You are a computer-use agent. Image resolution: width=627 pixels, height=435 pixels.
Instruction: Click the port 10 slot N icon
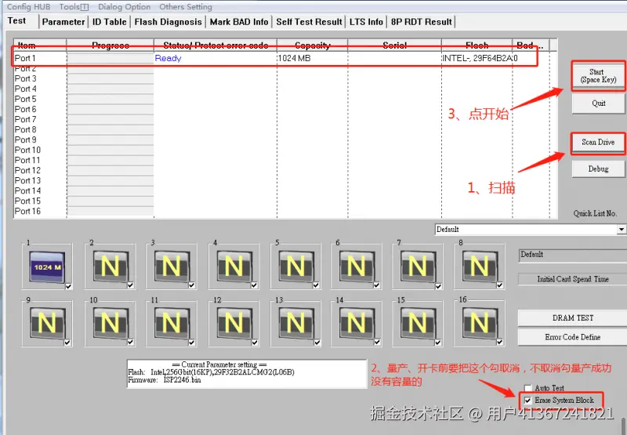click(x=111, y=323)
